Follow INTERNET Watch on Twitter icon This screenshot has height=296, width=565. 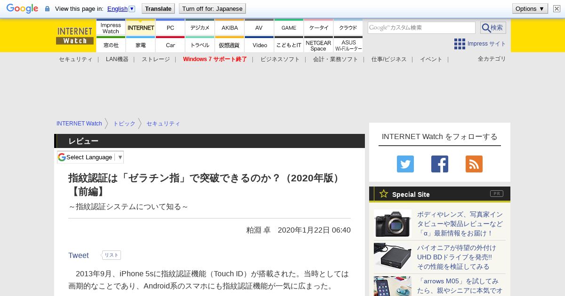pyautogui.click(x=405, y=164)
